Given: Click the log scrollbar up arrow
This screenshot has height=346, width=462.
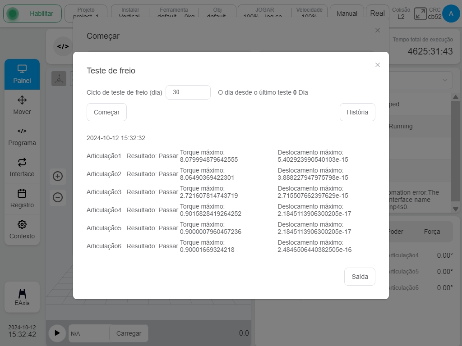Looking at the screenshot, I should coord(456,97).
